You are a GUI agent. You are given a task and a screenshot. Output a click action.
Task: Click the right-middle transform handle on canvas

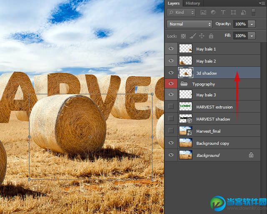(x=152, y=137)
